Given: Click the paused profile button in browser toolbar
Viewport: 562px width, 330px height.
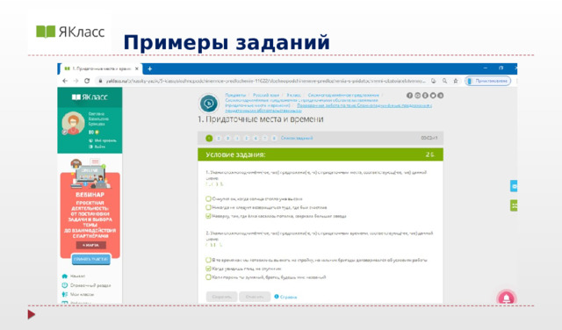Looking at the screenshot, I should pos(488,81).
